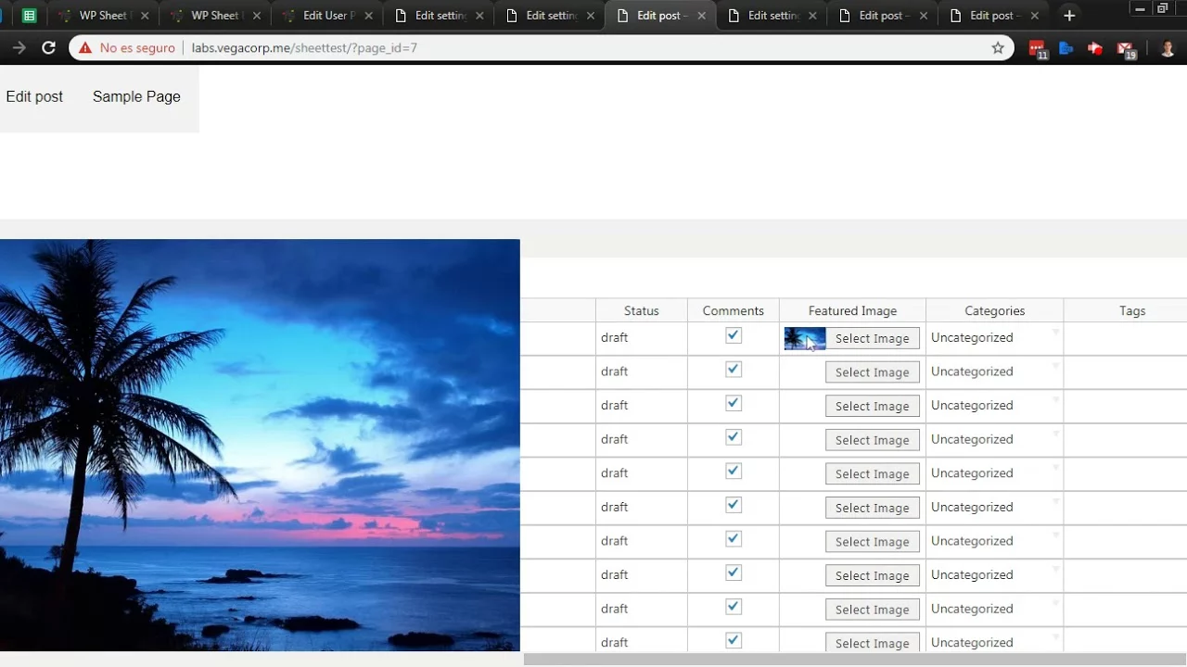Switch to the pinned Google Sheets tab
1187x667 pixels.
pos(29,16)
